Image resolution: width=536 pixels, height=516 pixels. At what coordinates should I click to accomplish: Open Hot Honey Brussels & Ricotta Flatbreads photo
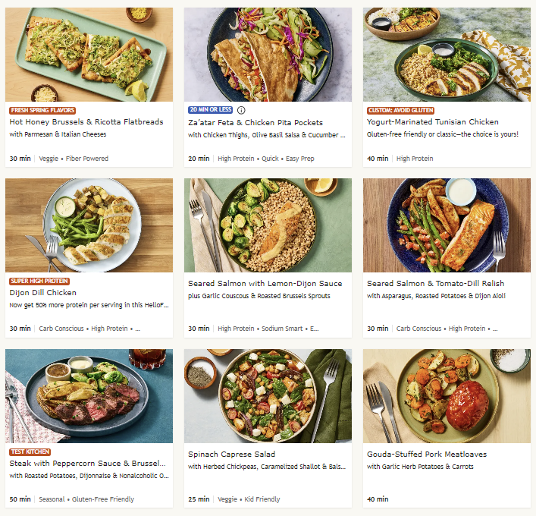tap(89, 55)
